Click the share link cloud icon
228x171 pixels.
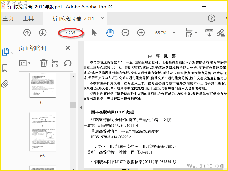(x=221, y=33)
